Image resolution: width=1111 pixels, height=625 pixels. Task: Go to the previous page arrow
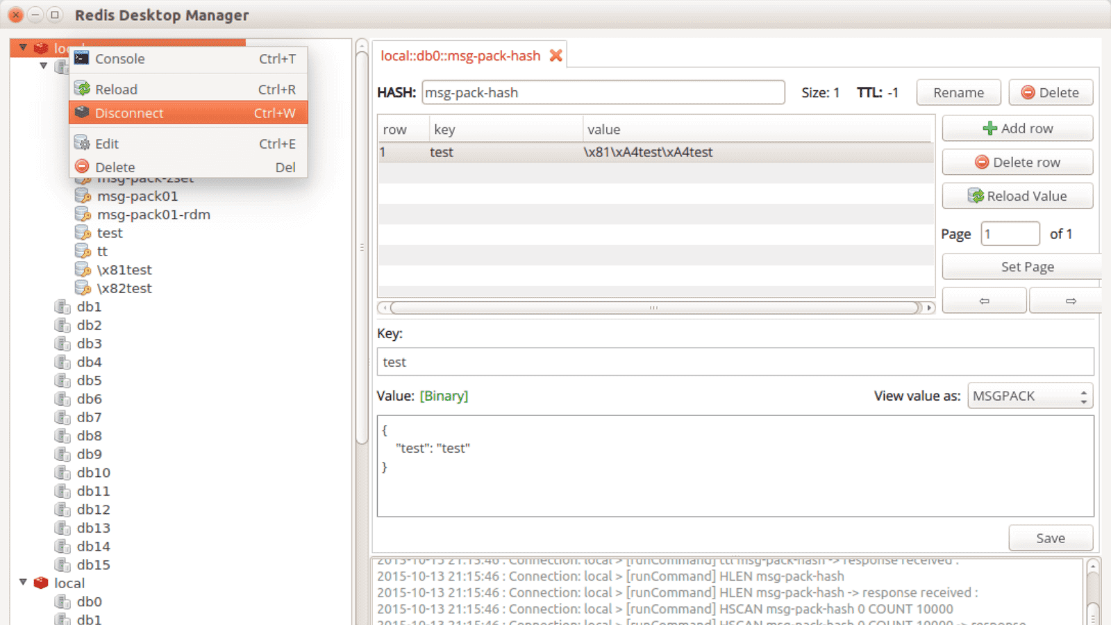point(984,301)
